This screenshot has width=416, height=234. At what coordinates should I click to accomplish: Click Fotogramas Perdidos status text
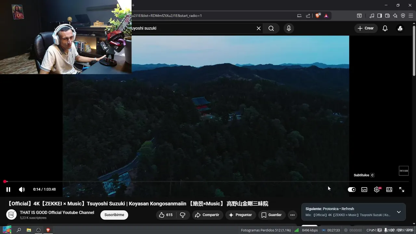(266, 230)
